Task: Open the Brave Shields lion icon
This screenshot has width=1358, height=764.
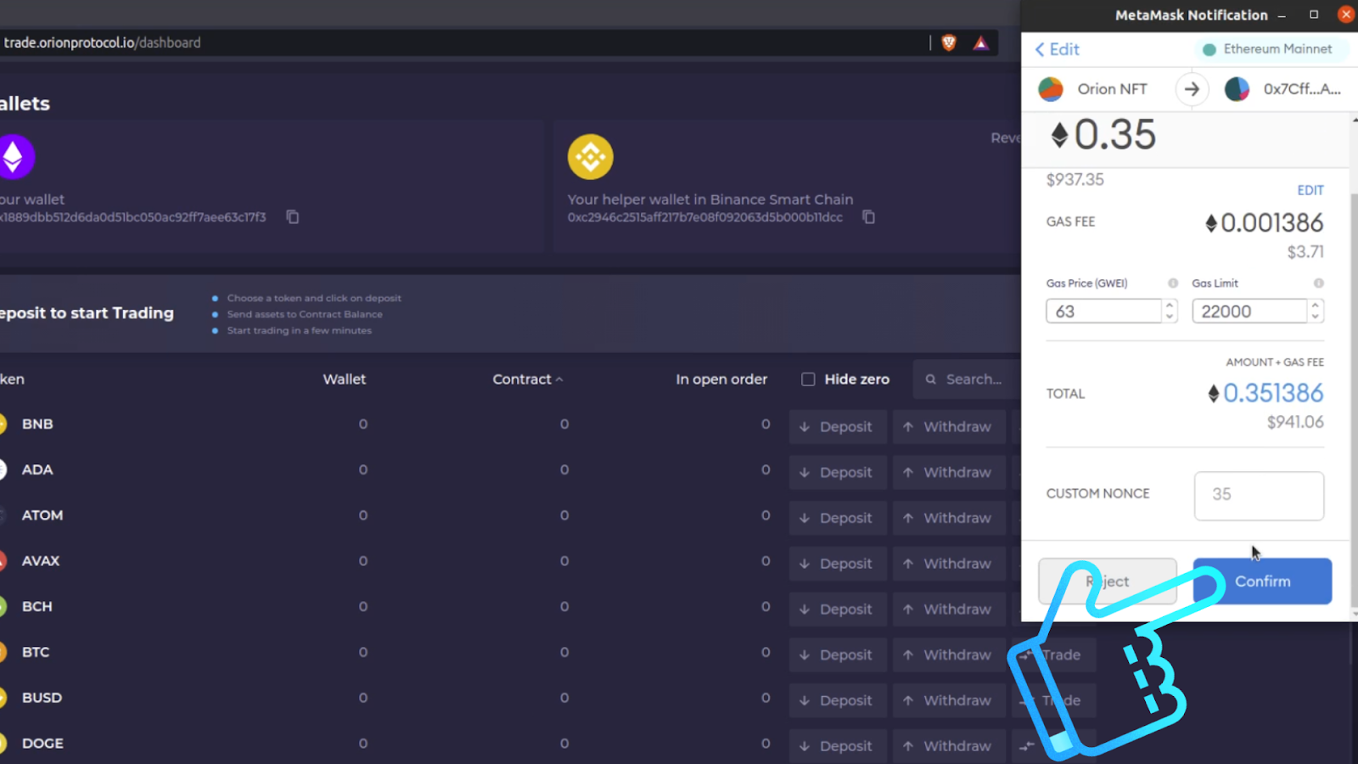Action: pos(949,42)
